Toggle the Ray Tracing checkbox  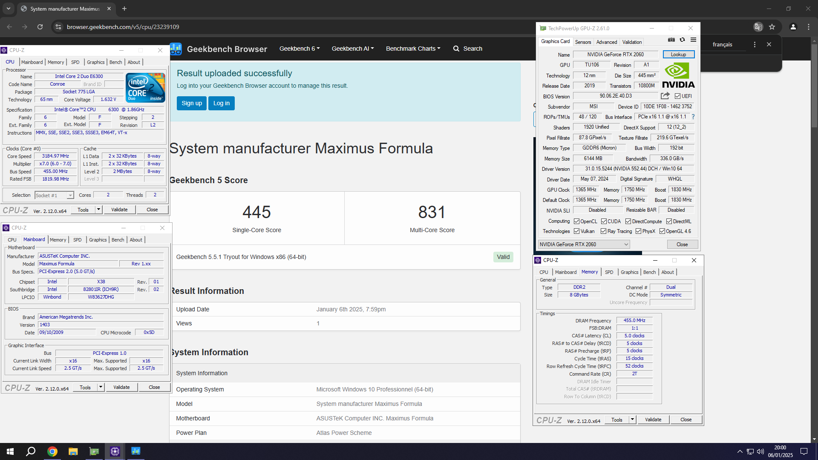pyautogui.click(x=603, y=231)
